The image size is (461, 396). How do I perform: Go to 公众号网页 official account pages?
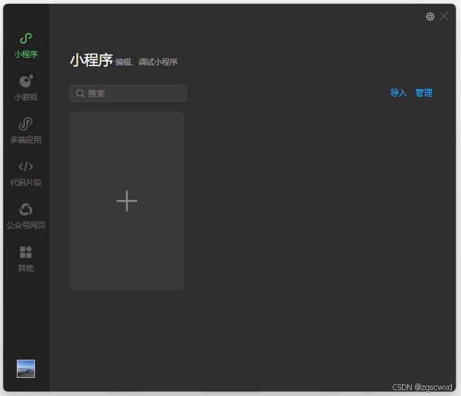coord(26,216)
